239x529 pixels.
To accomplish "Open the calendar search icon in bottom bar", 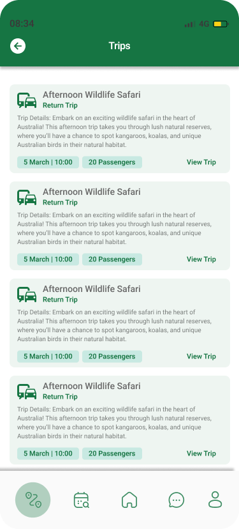I will click(x=81, y=500).
